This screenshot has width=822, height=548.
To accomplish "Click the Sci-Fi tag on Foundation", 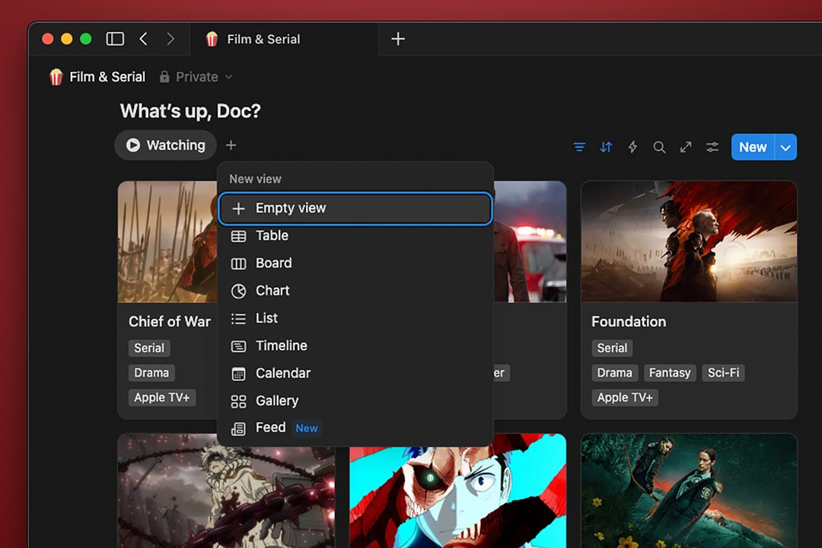I will click(x=724, y=373).
